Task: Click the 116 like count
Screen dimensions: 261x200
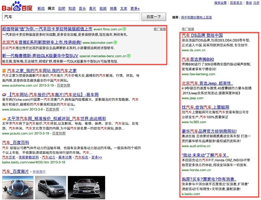Action: (72, 109)
